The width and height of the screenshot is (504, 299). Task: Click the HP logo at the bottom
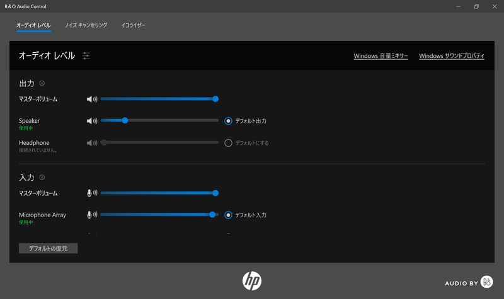pos(252,281)
